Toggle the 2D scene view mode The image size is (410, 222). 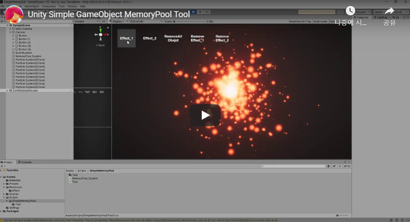pos(103,21)
